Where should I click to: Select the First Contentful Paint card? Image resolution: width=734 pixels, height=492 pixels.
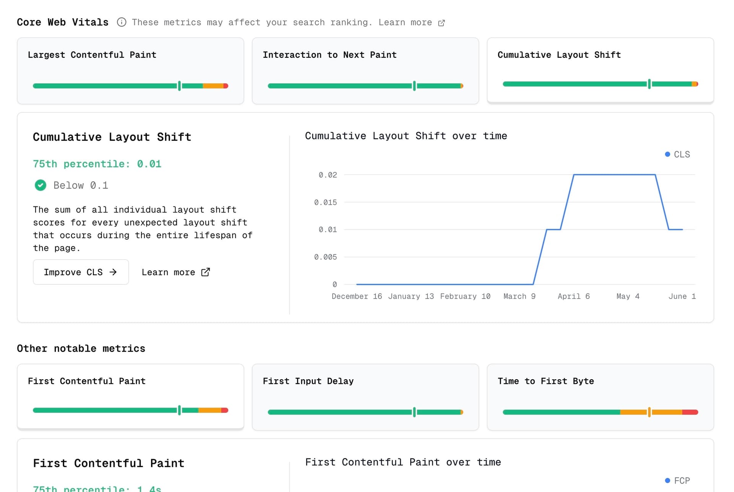pos(130,397)
